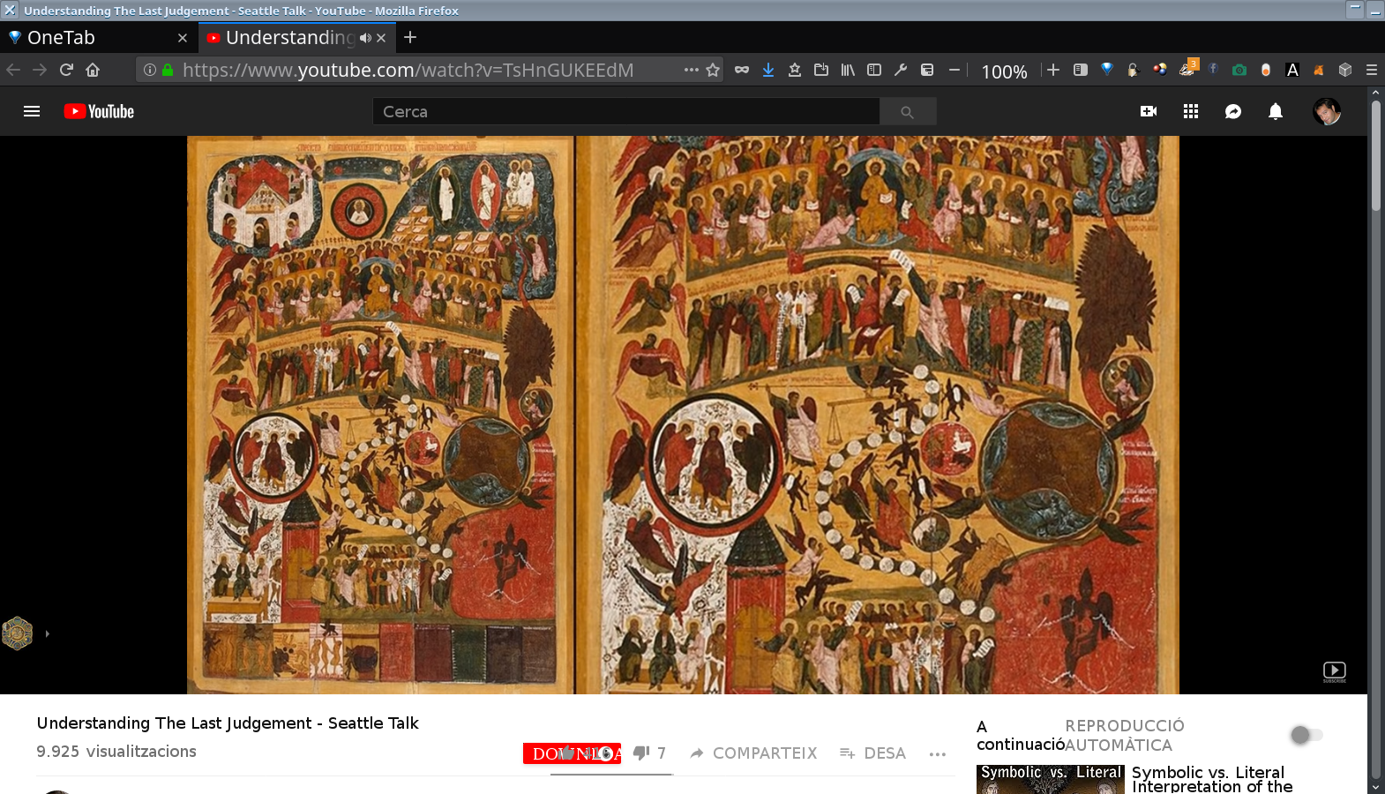Open the OneTab diamond extension icon
The image size is (1385, 794).
pos(1107,70)
